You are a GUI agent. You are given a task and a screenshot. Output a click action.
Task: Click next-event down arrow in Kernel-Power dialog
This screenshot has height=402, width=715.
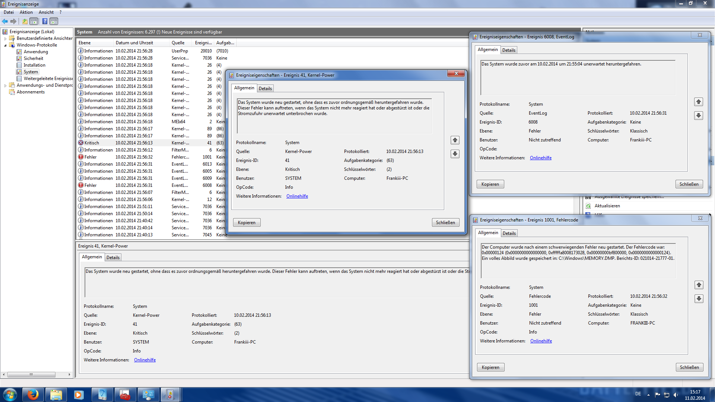455,154
